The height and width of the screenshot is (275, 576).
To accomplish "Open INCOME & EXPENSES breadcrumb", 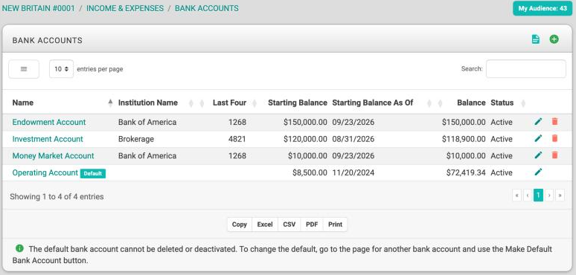I will (x=125, y=8).
